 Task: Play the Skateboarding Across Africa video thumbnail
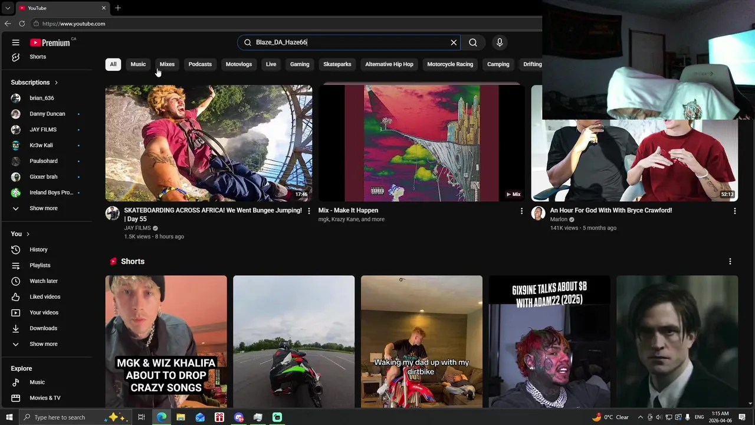(209, 143)
